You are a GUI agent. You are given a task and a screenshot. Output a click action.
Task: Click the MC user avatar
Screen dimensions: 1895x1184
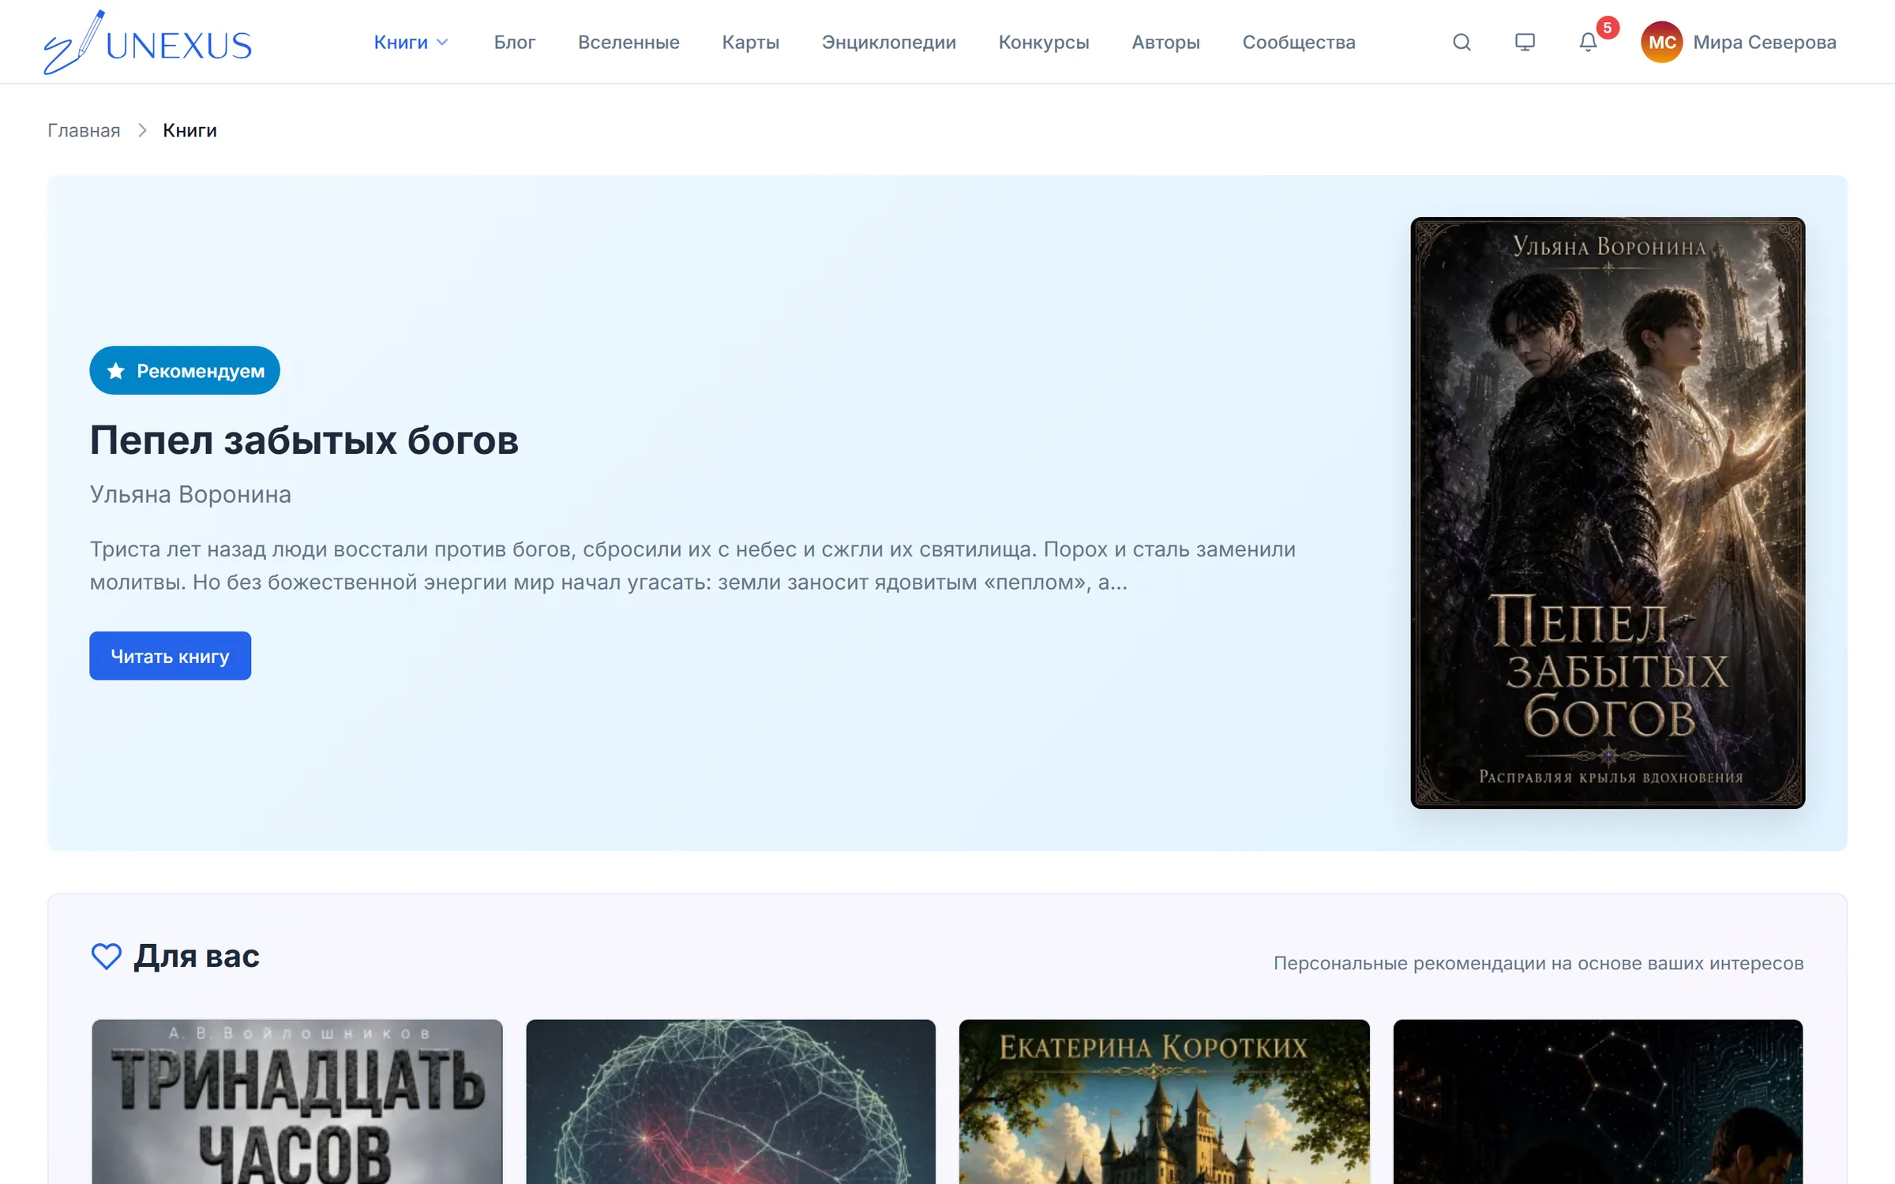(x=1661, y=42)
